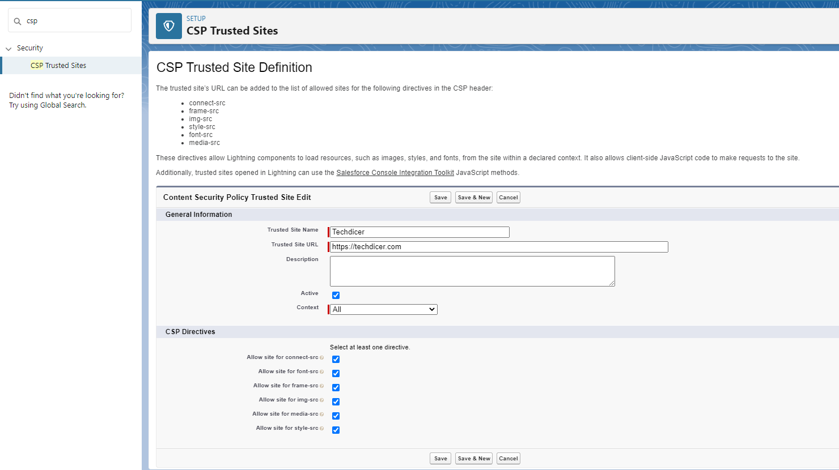This screenshot has width=839, height=470.
Task: Open the Context dropdown showing All
Action: [x=383, y=309]
